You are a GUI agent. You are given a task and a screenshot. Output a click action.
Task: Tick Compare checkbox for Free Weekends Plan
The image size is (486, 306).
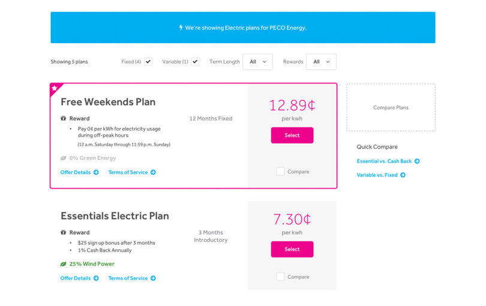[x=280, y=171]
